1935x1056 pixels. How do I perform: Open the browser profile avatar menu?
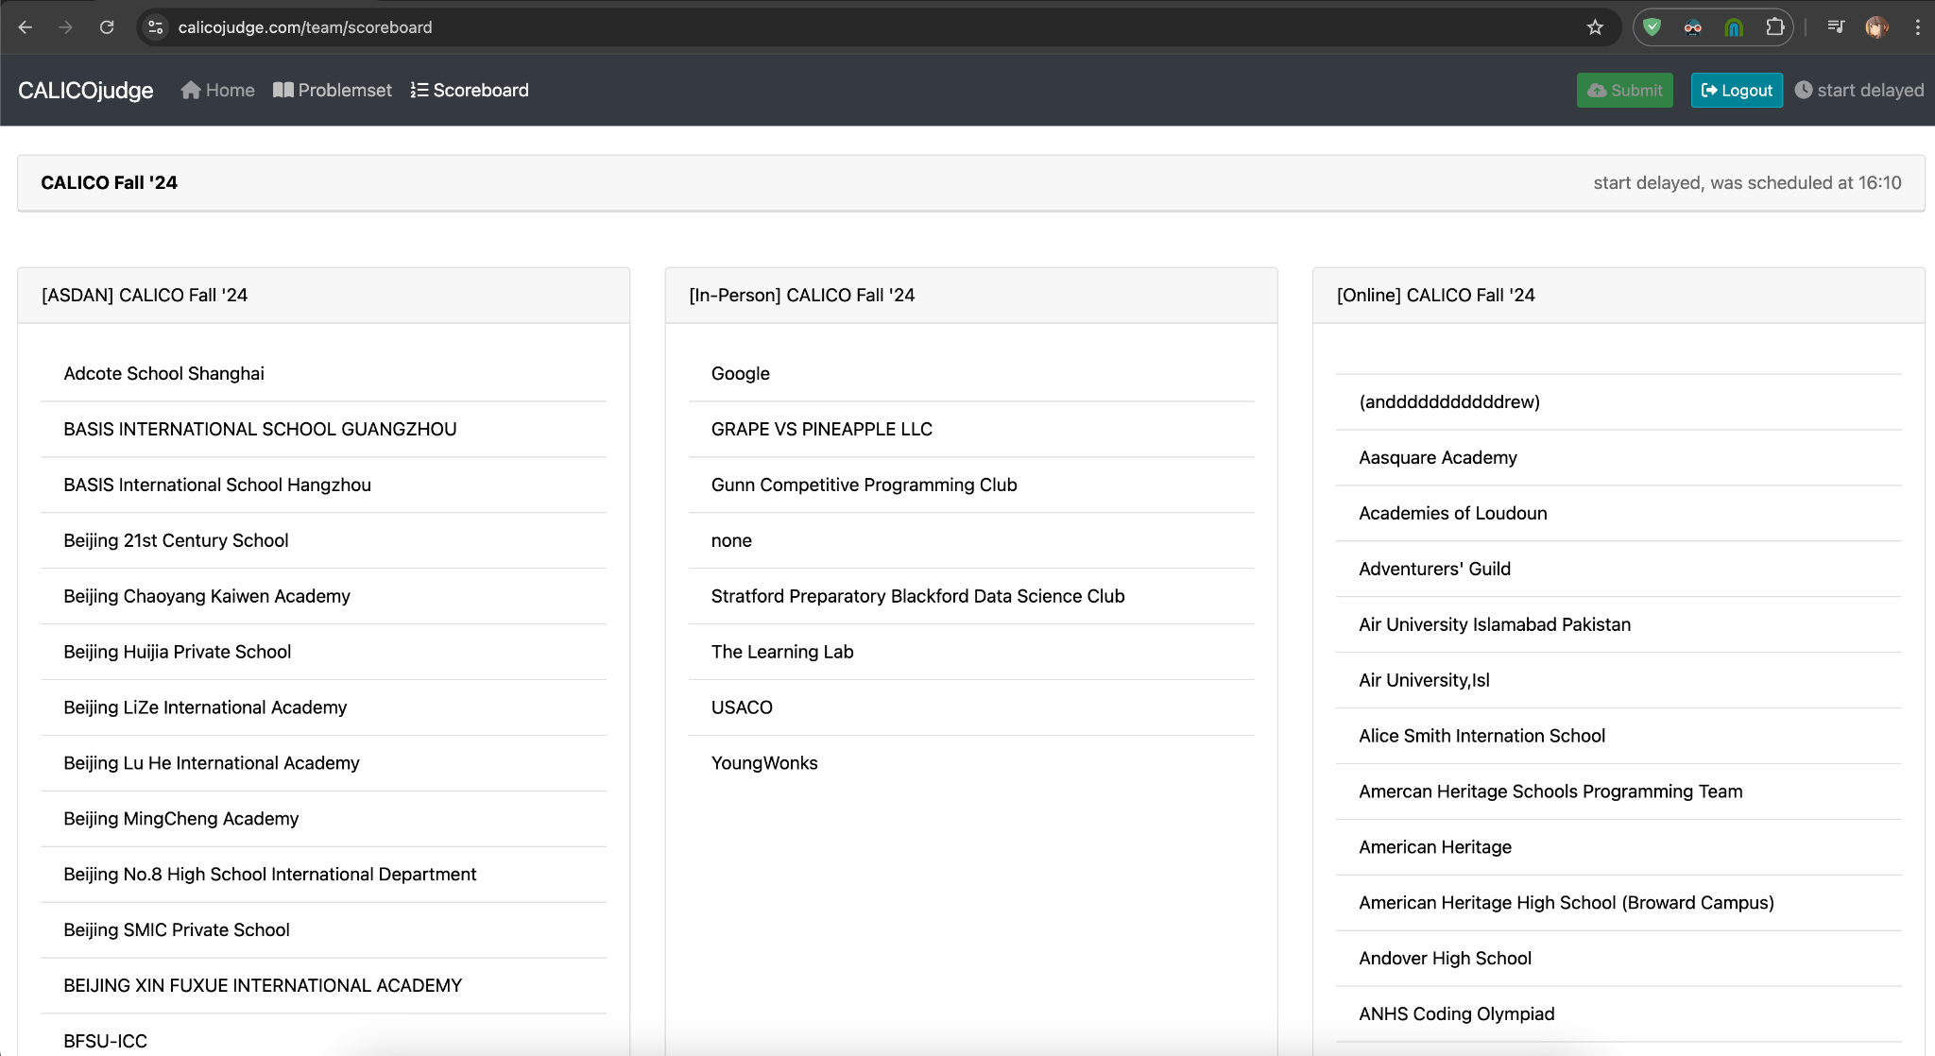1876,27
